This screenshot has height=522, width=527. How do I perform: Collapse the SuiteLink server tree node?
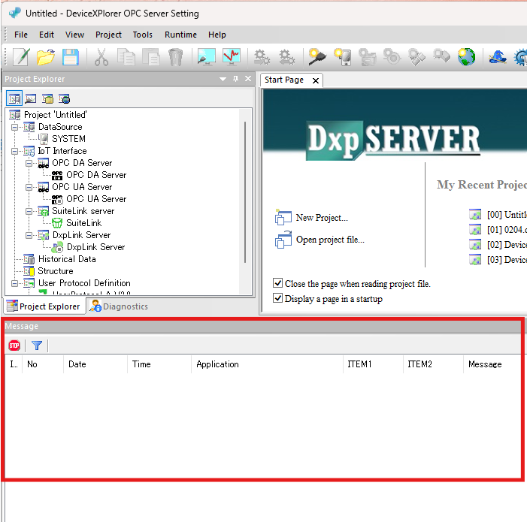[29, 211]
